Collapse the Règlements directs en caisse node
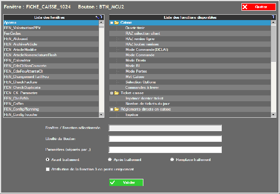 111,109
